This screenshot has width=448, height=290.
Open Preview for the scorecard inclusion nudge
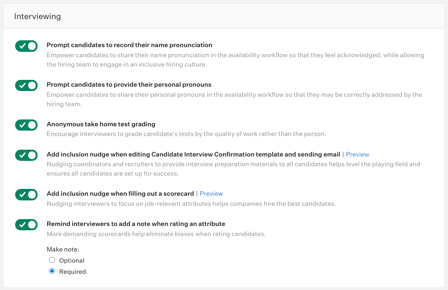[211, 194]
